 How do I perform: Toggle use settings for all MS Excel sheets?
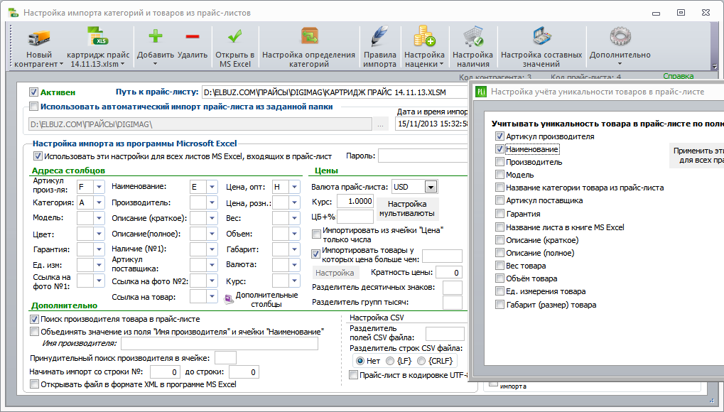38,156
